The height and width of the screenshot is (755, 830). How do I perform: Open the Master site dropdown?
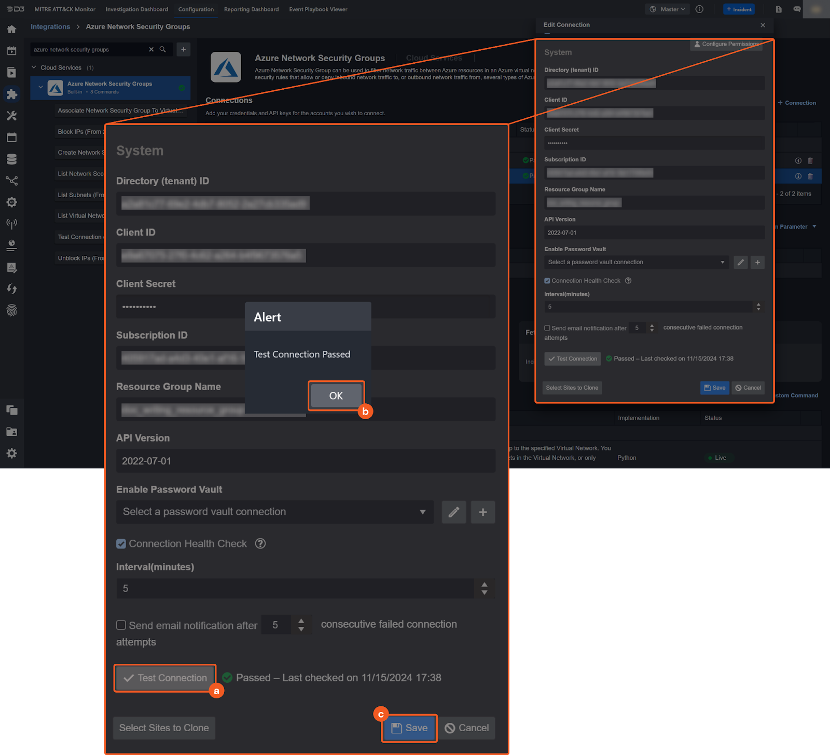coord(668,9)
